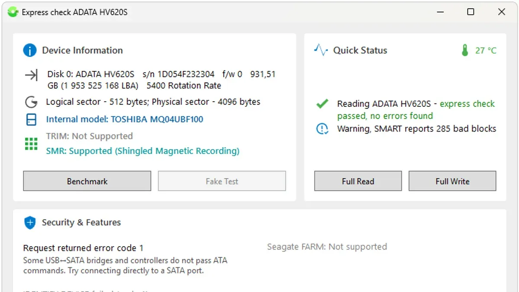The height and width of the screenshot is (292, 519).
Task: Click the arrow icon beside Disk 0
Action: (31, 75)
